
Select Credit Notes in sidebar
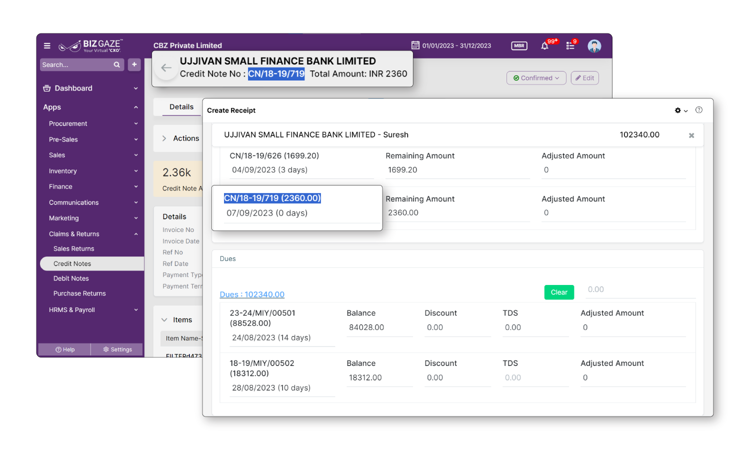pos(92,263)
